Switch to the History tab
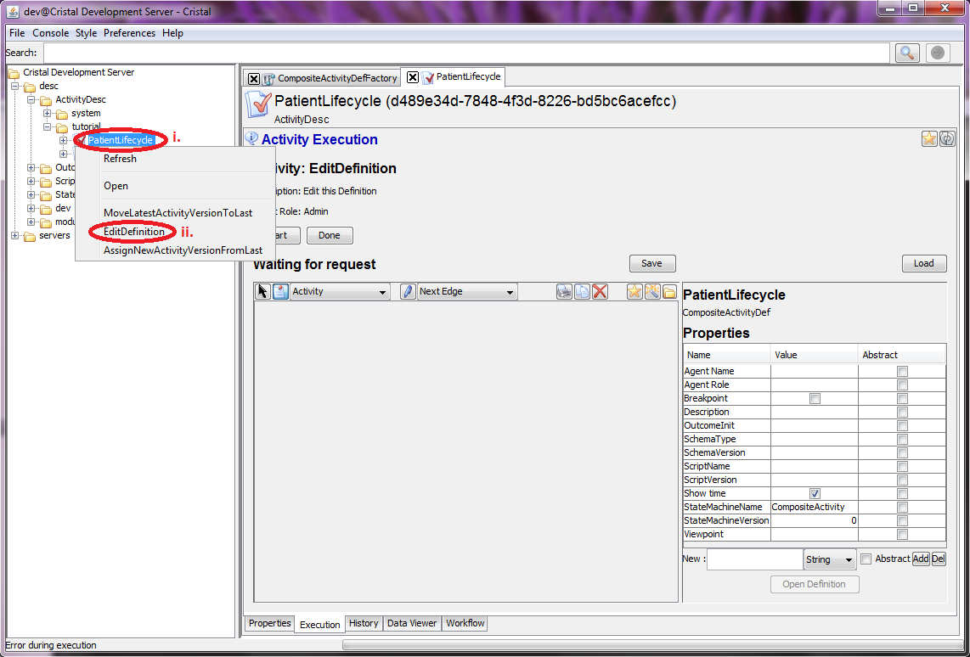 pyautogui.click(x=364, y=623)
